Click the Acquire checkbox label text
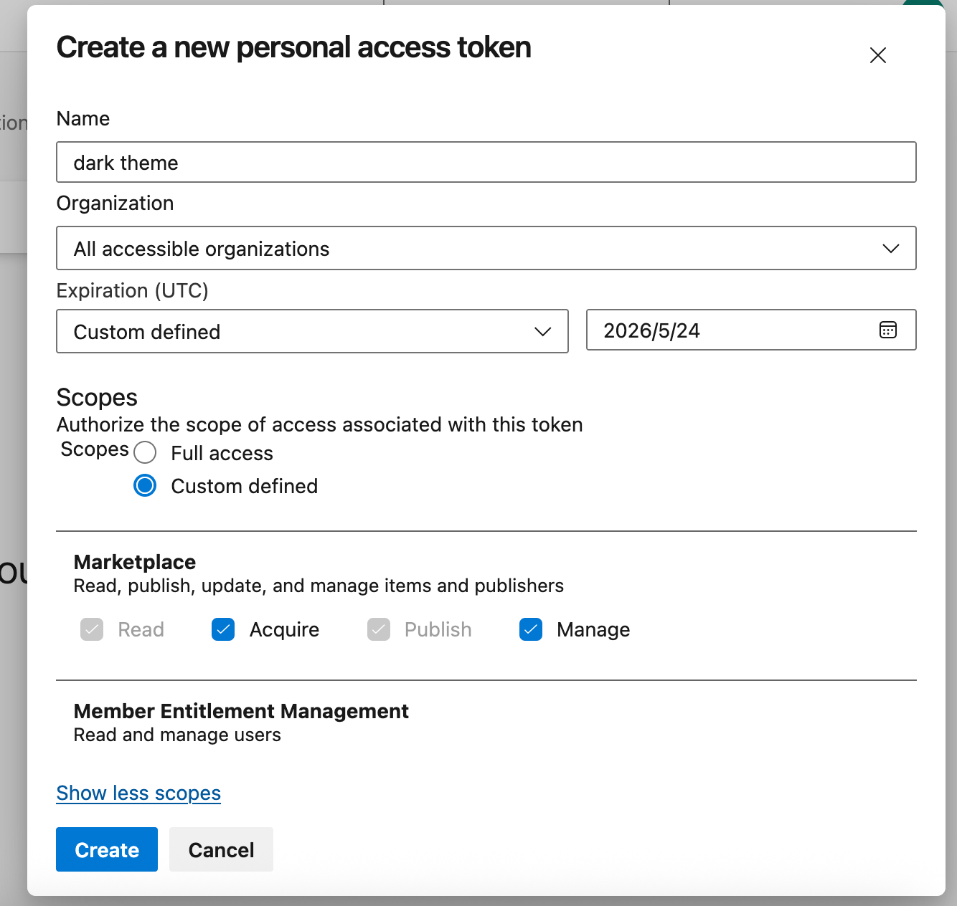This screenshot has width=957, height=906. [284, 629]
